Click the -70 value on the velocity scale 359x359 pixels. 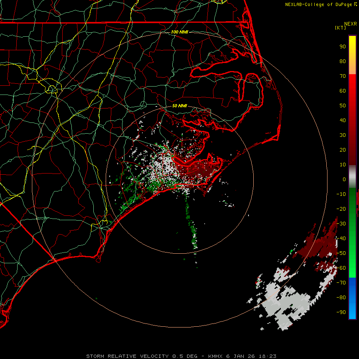coord(341,283)
